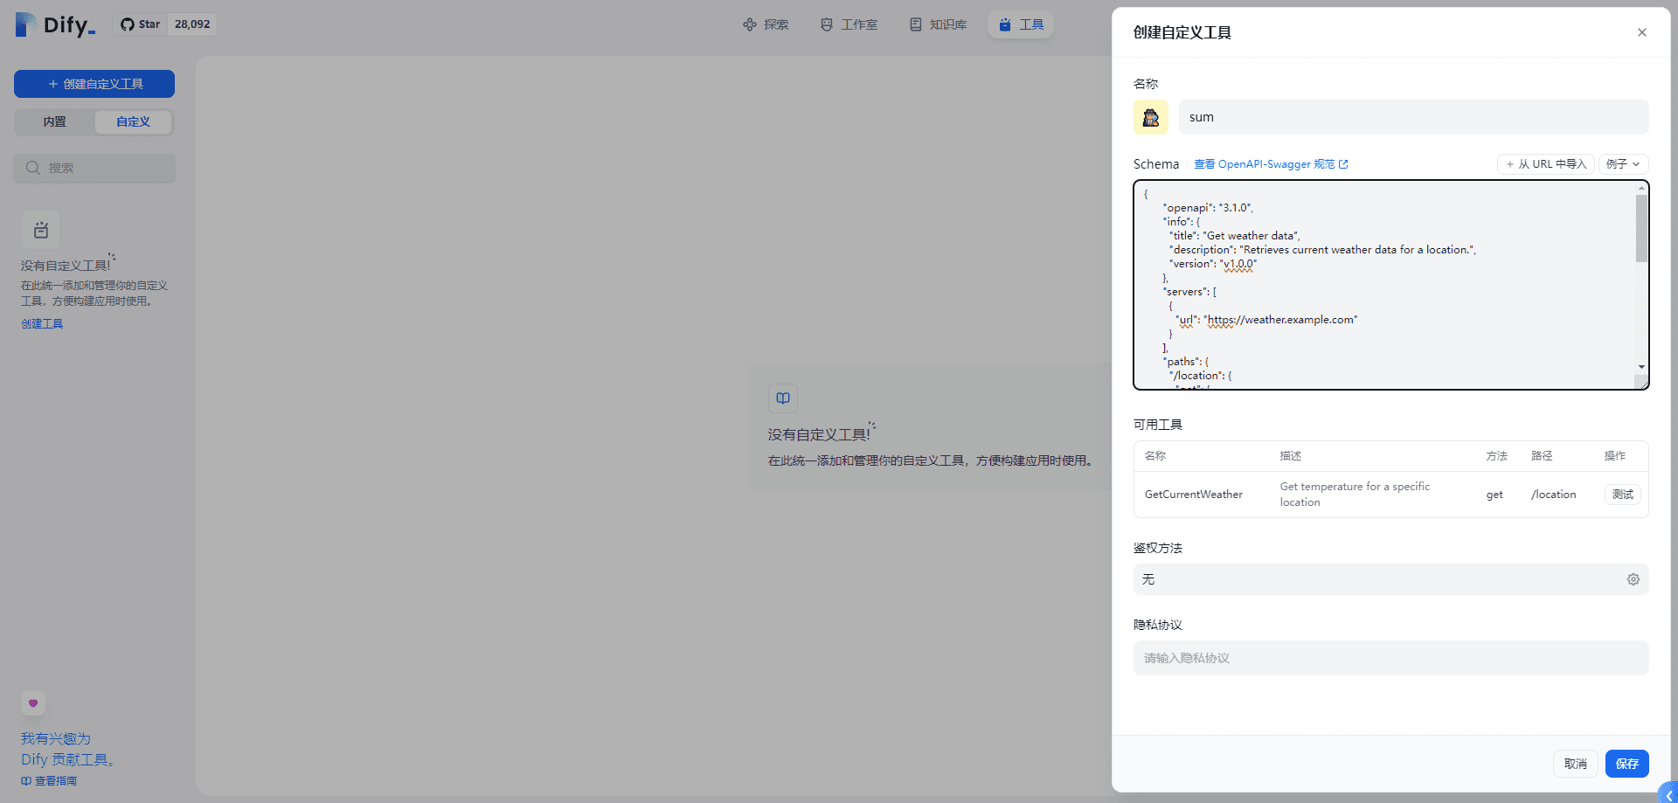
Task: Click the schema scrollbar thumb
Action: tap(1642, 228)
